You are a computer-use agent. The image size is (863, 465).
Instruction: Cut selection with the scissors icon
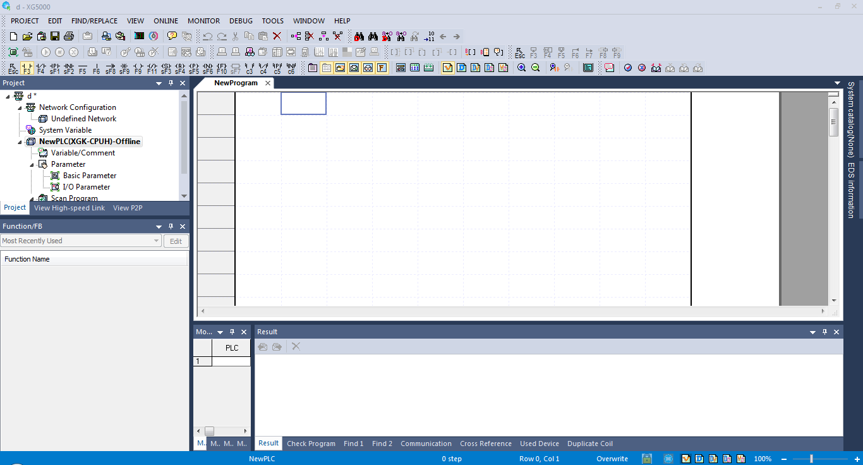(x=236, y=36)
